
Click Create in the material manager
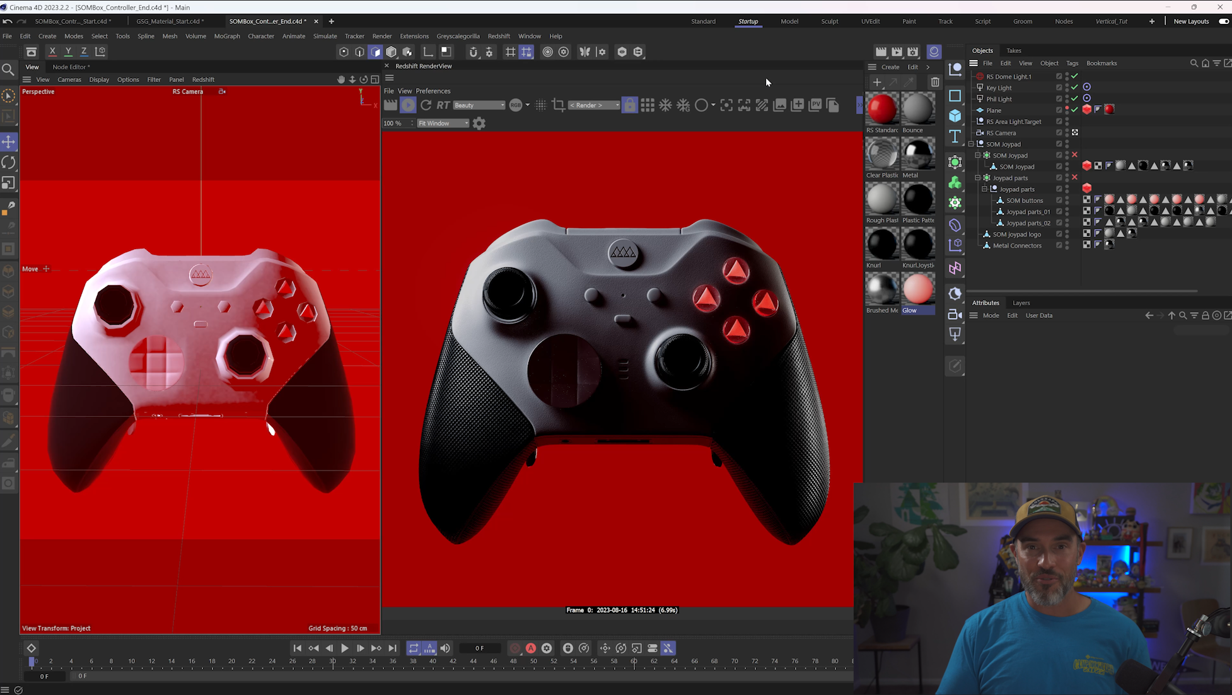(x=890, y=67)
